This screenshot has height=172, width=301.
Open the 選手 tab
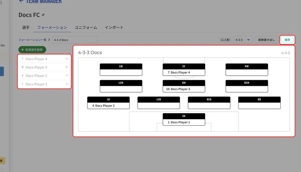tap(26, 27)
